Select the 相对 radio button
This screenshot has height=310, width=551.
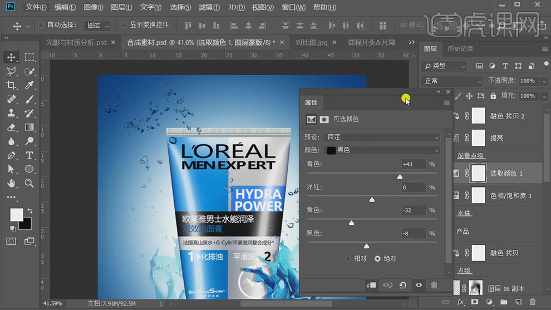click(x=348, y=259)
